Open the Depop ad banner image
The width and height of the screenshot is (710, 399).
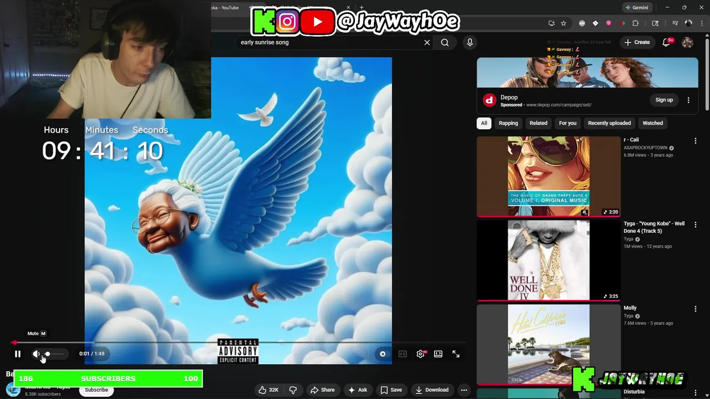tap(587, 72)
